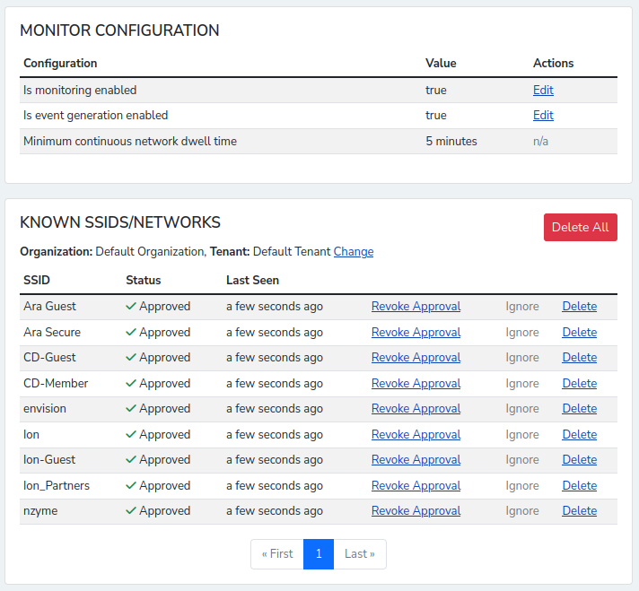This screenshot has width=639, height=591.
Task: Revoke approval for the Ion SSID row
Action: coord(416,435)
